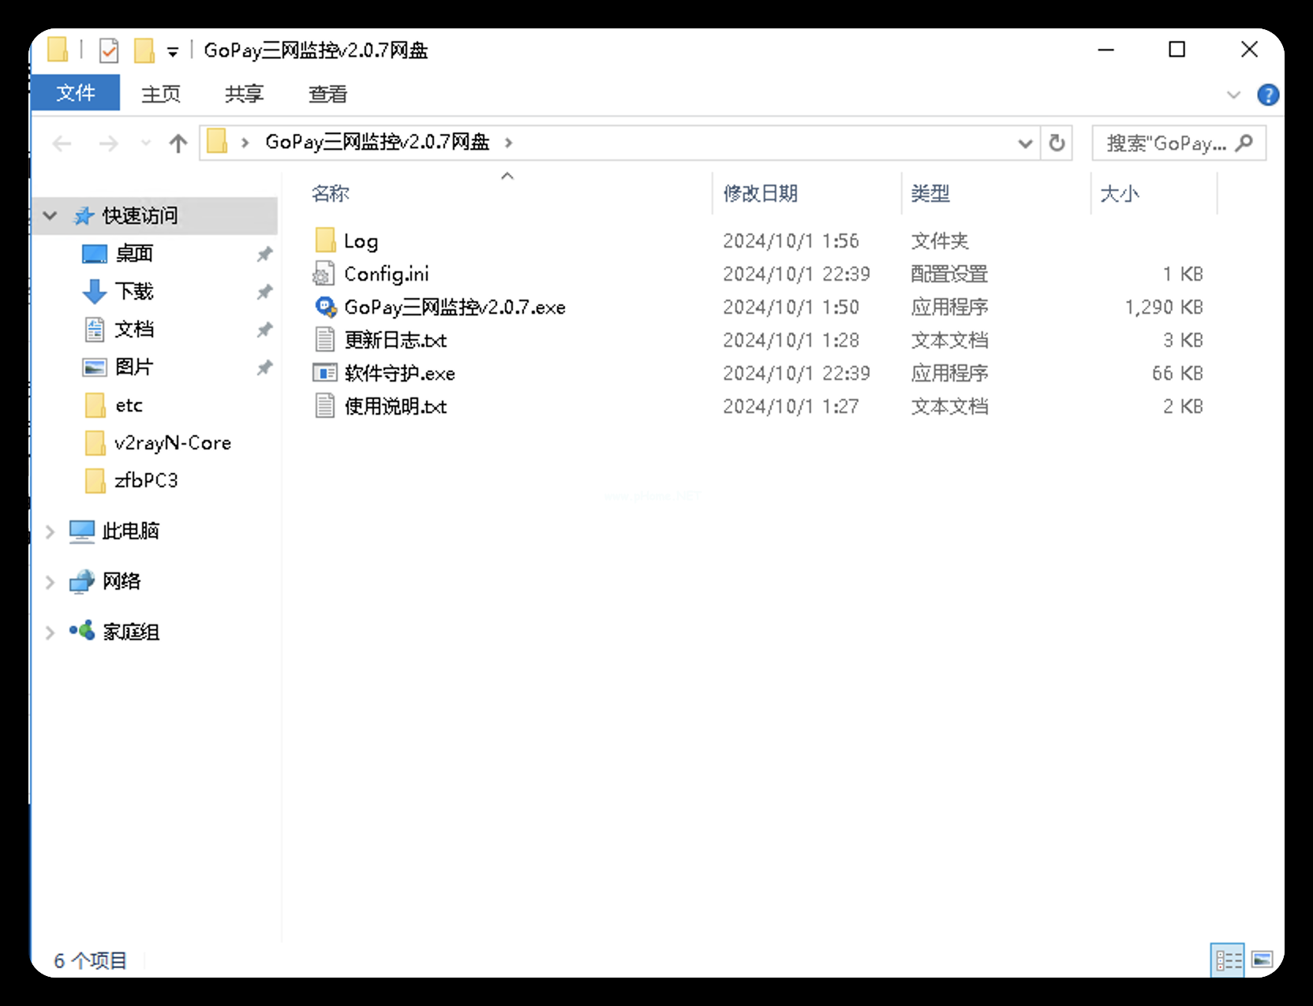The width and height of the screenshot is (1313, 1006).
Task: Switch to details view in the status bar
Action: pyautogui.click(x=1228, y=959)
